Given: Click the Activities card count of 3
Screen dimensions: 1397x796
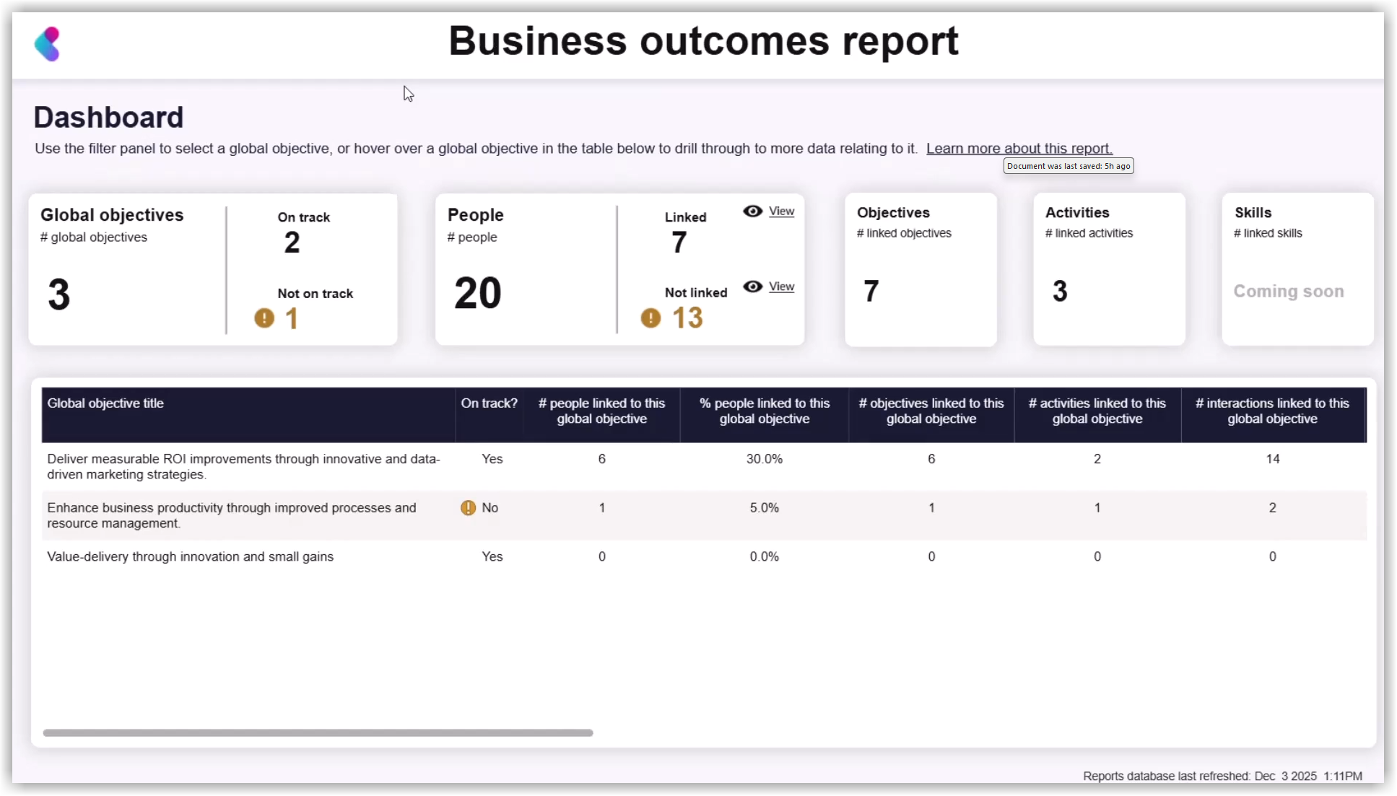Looking at the screenshot, I should click(x=1059, y=290).
